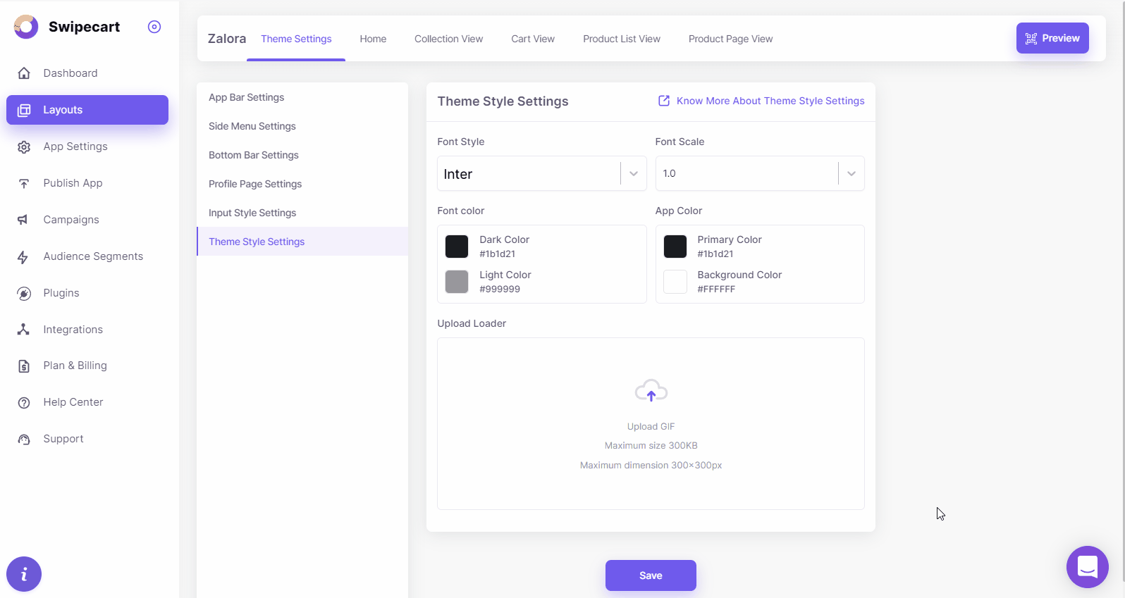Switch to the Home tab

[x=373, y=39]
